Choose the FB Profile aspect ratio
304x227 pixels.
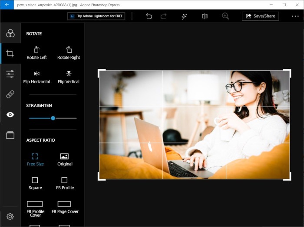tap(65, 184)
